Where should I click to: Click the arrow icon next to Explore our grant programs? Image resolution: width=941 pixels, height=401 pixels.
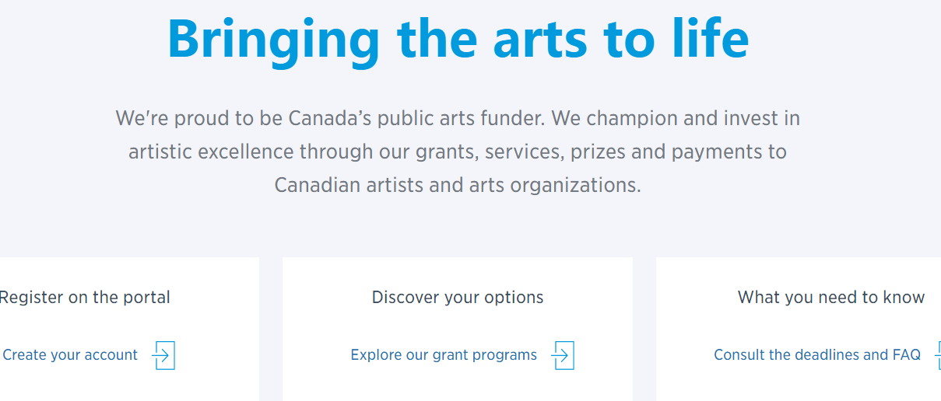(x=563, y=355)
